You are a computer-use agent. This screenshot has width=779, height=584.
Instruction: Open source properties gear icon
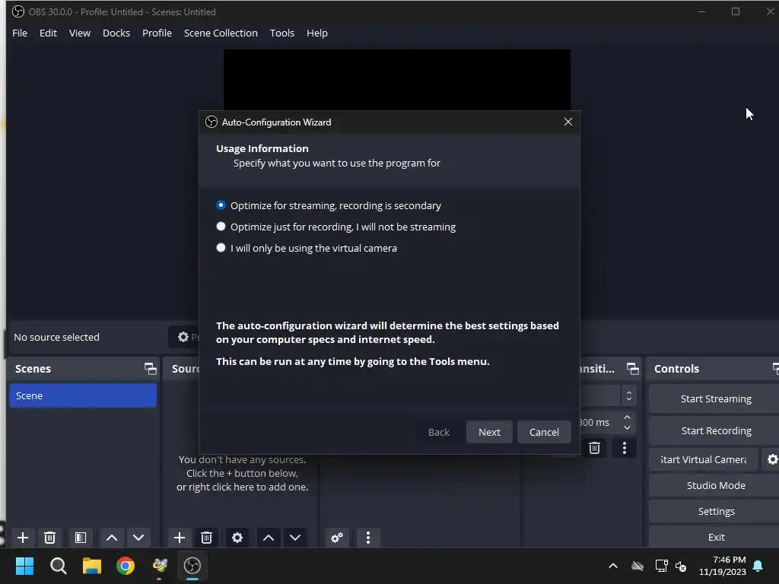(237, 538)
